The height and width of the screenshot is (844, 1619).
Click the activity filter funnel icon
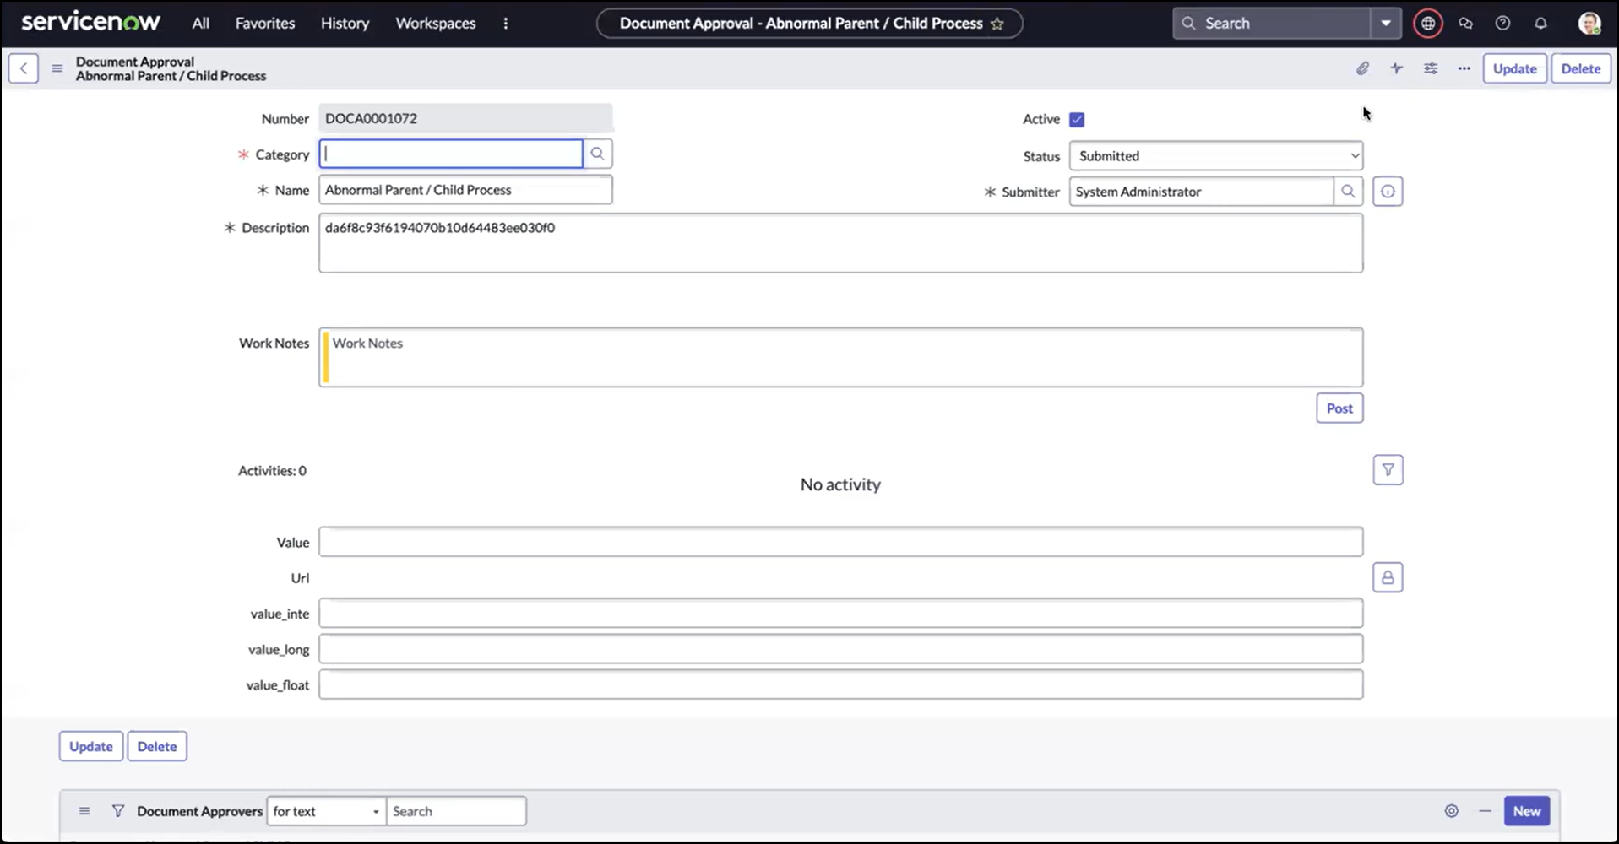point(1388,470)
